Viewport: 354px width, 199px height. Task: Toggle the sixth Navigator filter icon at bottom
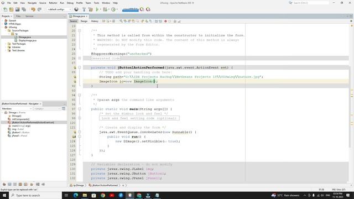[x=32, y=184]
